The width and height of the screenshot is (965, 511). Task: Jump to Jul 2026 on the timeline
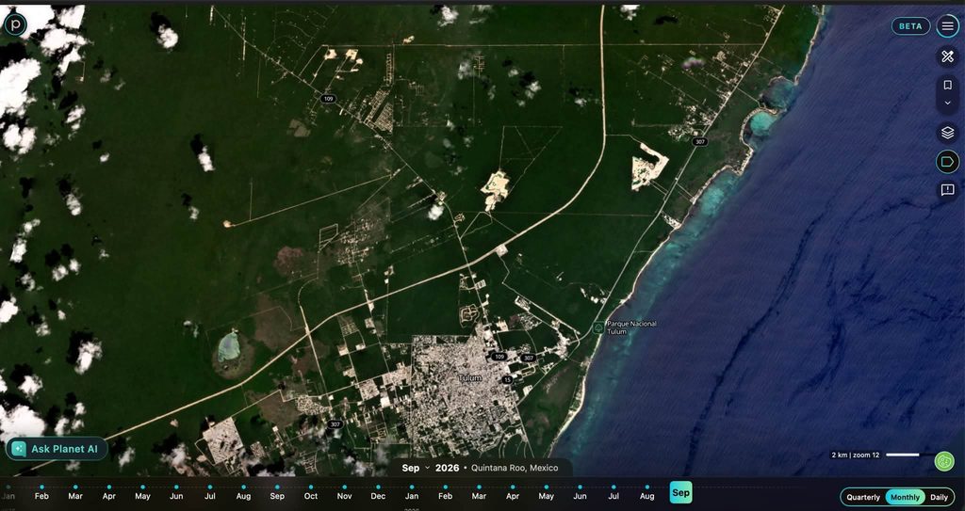tap(613, 494)
